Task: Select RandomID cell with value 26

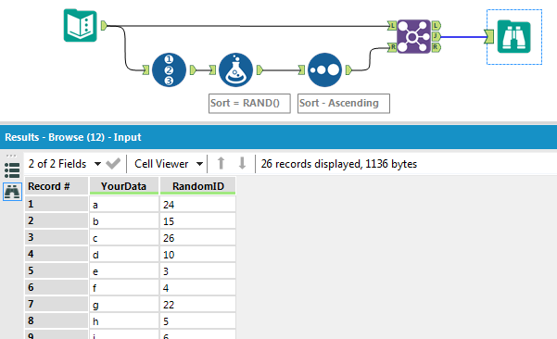Action: point(197,238)
